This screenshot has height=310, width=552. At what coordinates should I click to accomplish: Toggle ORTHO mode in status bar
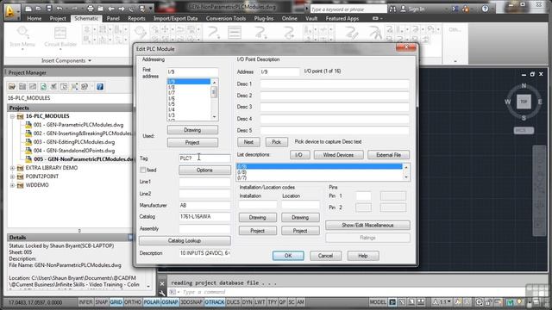pos(133,302)
